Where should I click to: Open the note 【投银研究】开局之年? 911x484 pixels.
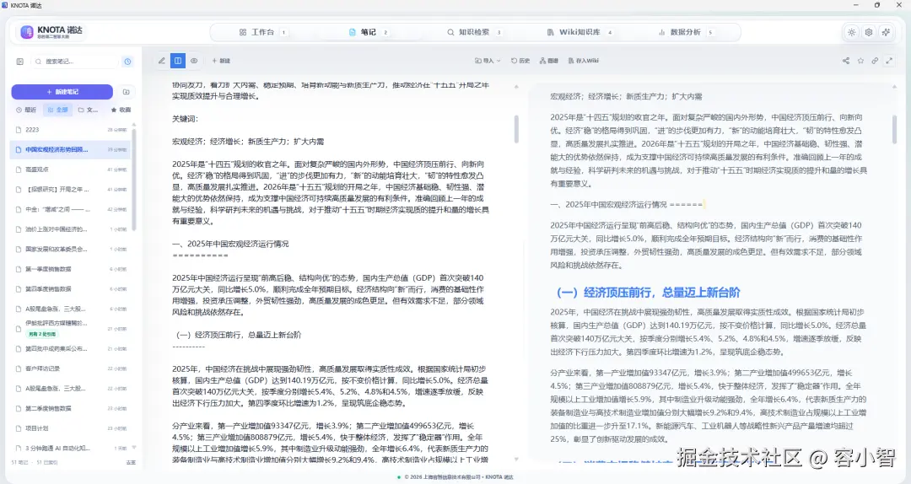72,190
